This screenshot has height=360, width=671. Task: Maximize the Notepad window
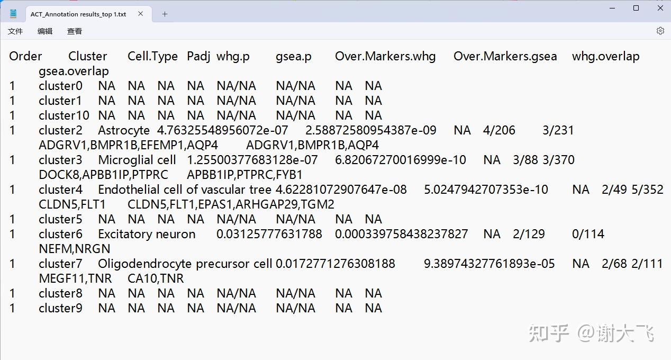636,8
